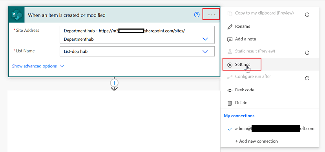Click Show advanced options link
This screenshot has height=152, width=325.
[x=35, y=66]
